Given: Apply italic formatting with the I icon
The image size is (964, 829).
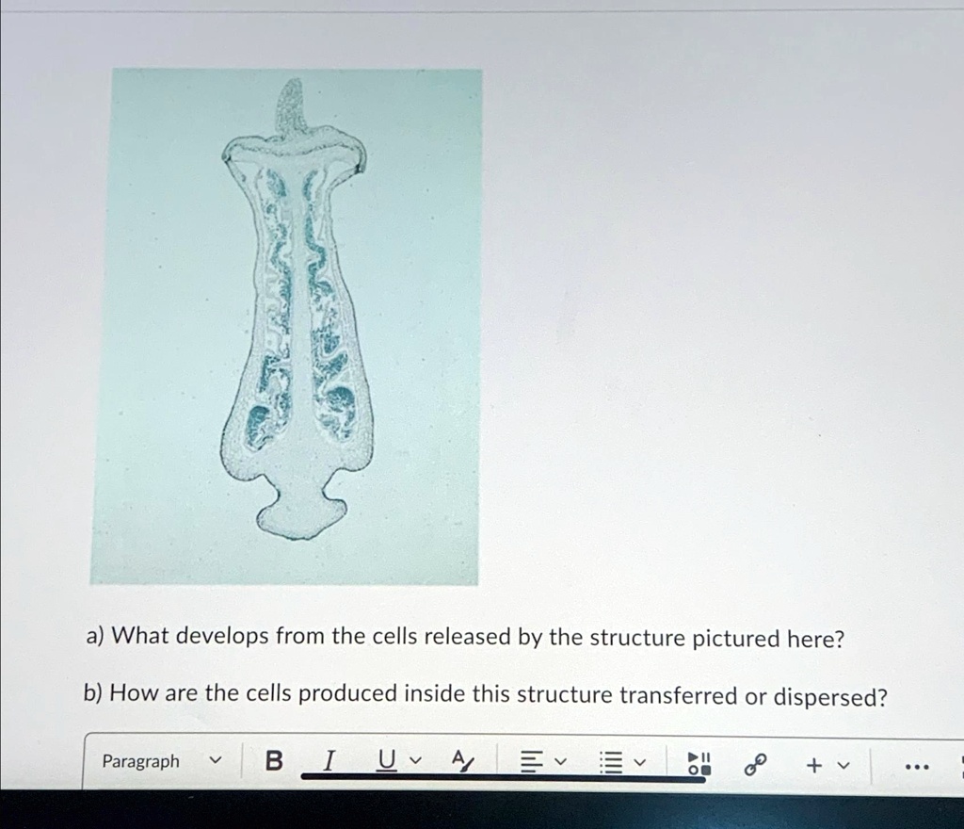Looking at the screenshot, I should (x=329, y=761).
